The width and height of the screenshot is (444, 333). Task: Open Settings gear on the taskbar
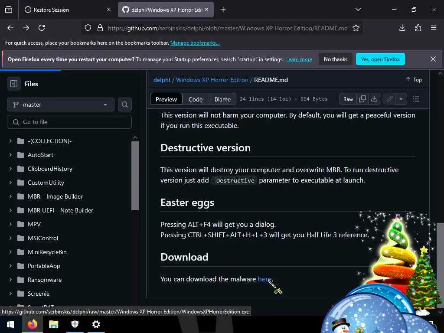click(96, 324)
